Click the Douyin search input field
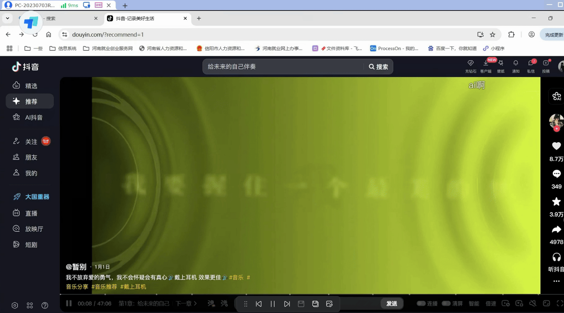This screenshot has height=313, width=564. (x=284, y=67)
